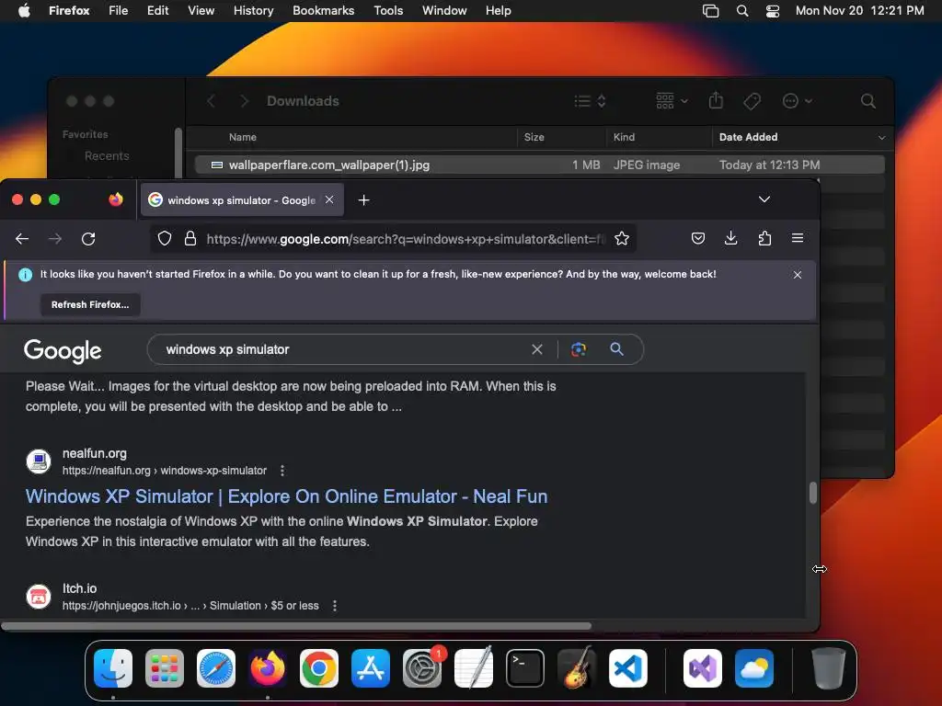Open Trash in the Dock
Viewport: 942px width, 706px height.
point(829,668)
